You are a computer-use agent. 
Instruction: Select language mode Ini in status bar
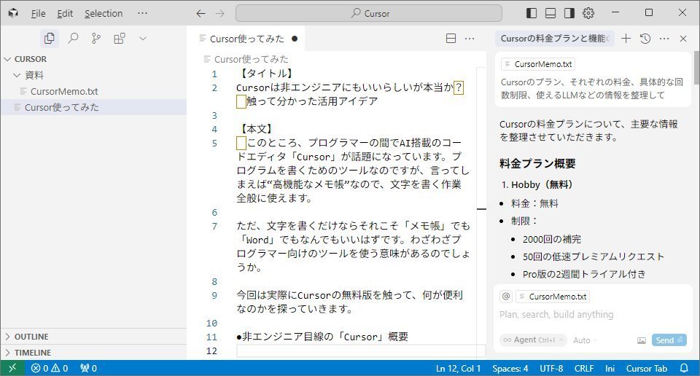coord(610,369)
